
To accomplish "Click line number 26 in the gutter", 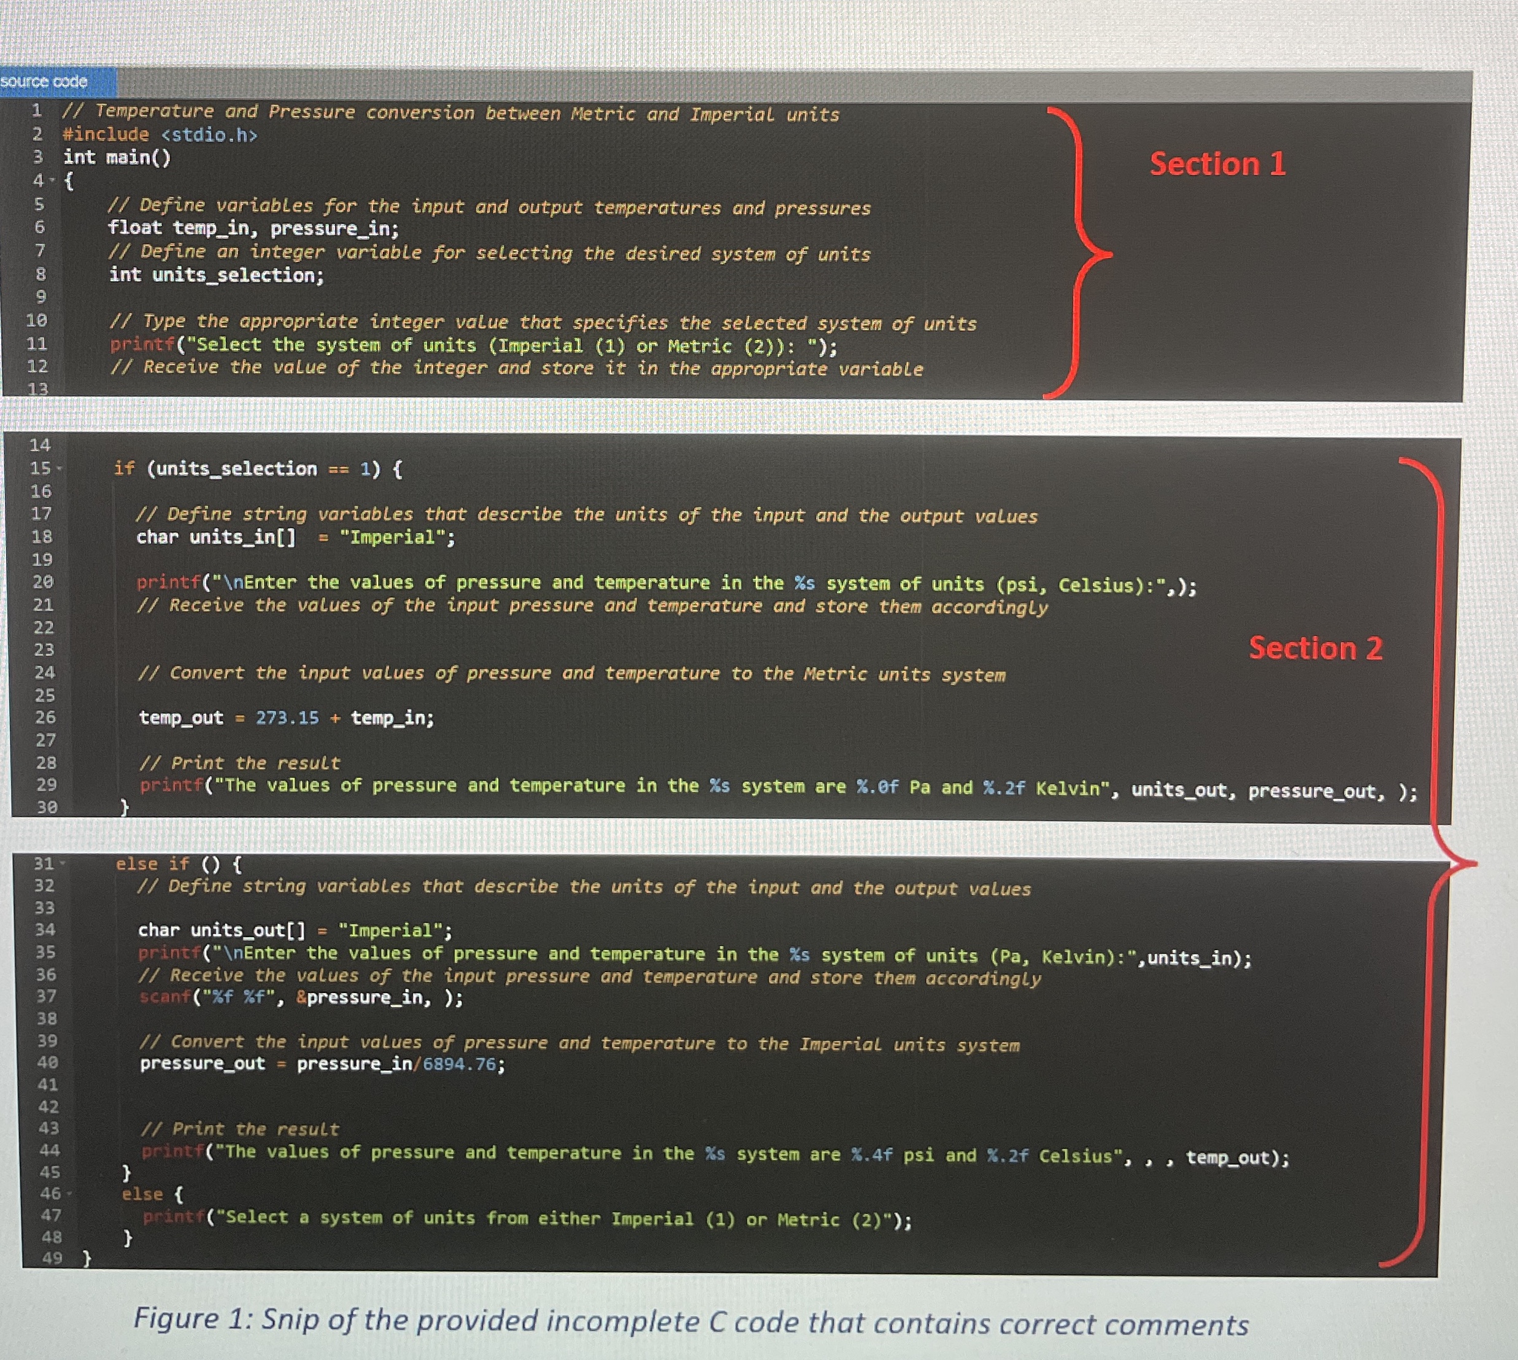I will (45, 718).
